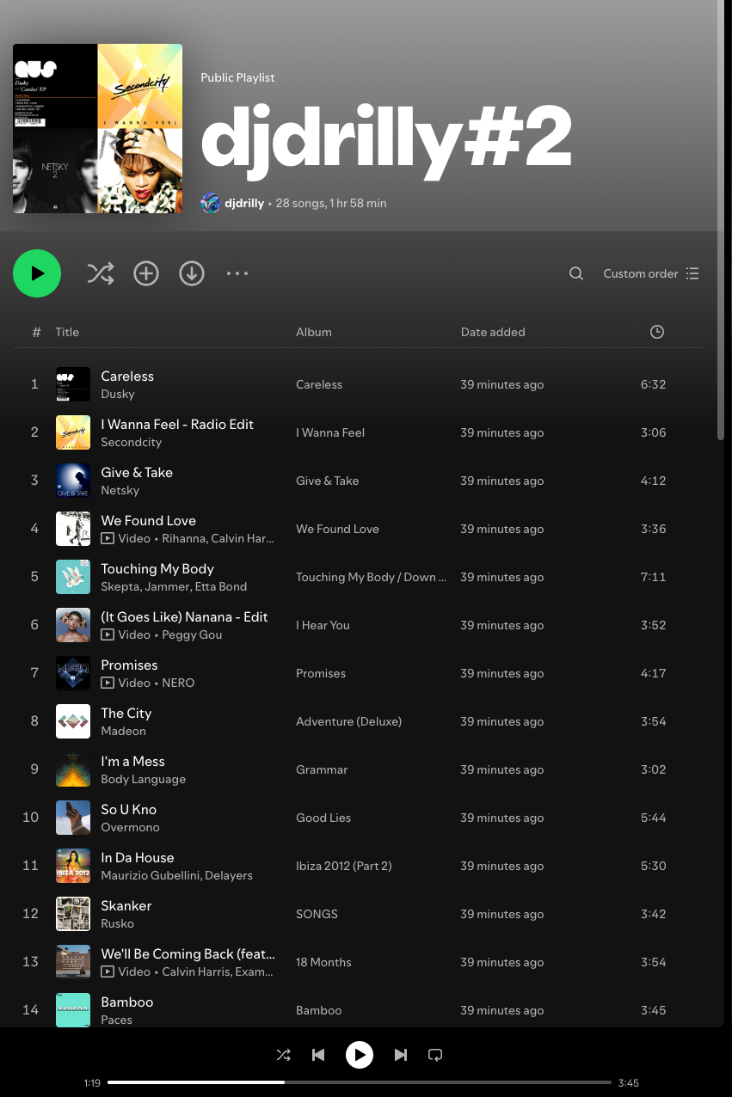Click the I Wanna Feel cover art
The height and width of the screenshot is (1097, 732).
pyautogui.click(x=73, y=432)
